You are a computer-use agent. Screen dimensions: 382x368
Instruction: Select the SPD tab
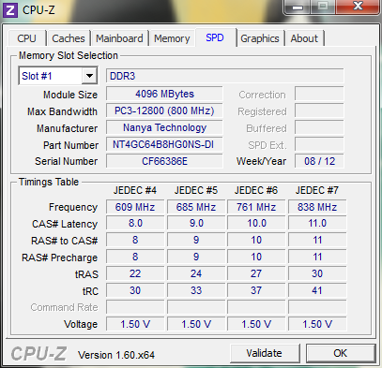tap(215, 37)
